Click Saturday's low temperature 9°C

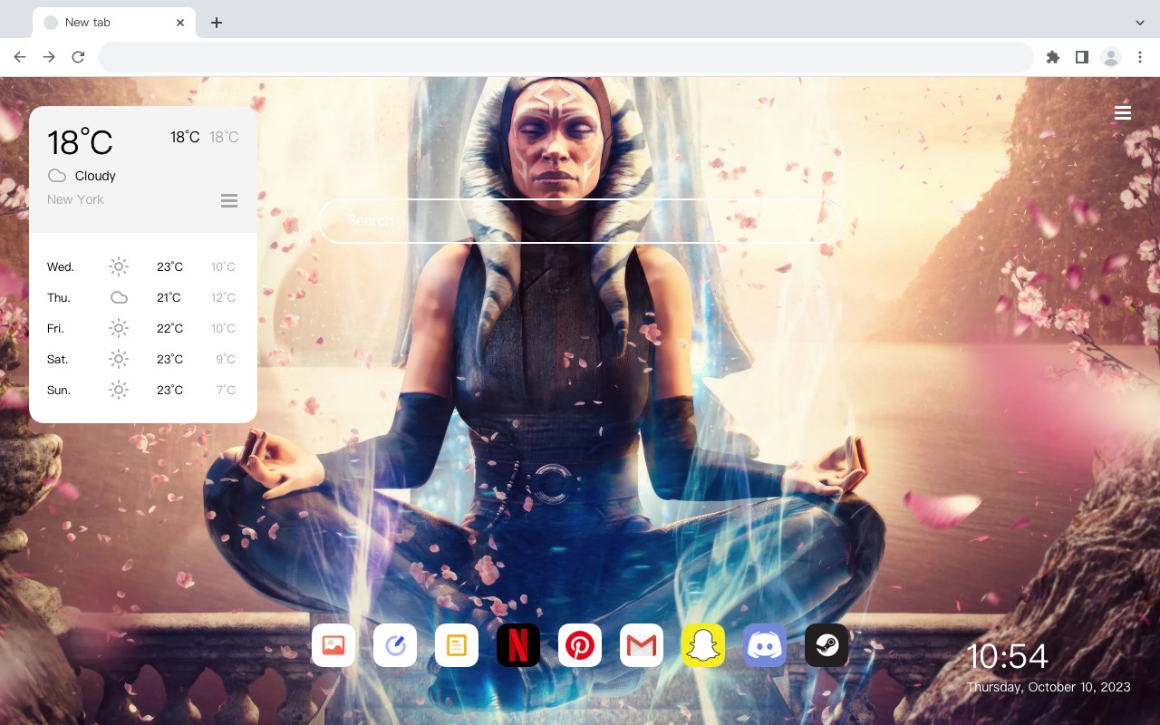pos(226,359)
